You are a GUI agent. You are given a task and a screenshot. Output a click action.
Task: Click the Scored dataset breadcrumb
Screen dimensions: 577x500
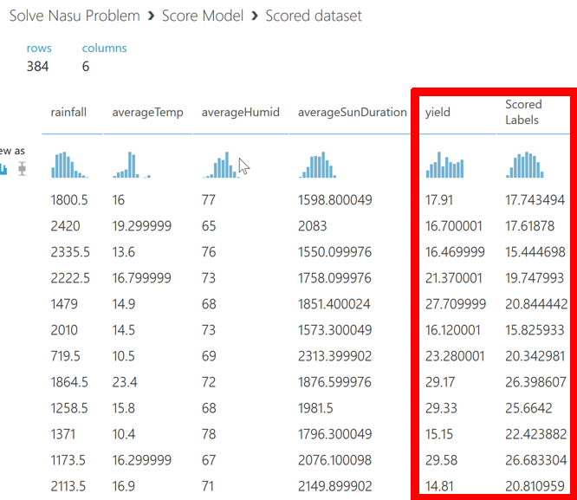314,16
